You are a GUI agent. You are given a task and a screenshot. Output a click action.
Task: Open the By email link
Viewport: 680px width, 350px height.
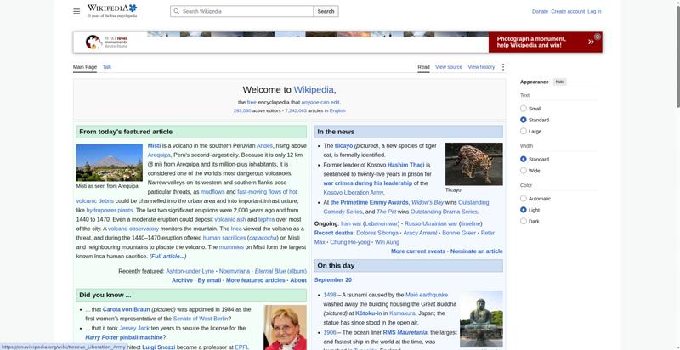tap(209, 280)
